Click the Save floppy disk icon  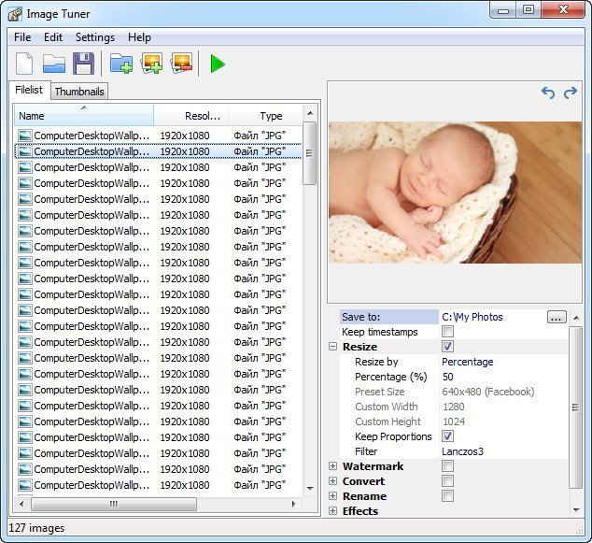coord(83,64)
